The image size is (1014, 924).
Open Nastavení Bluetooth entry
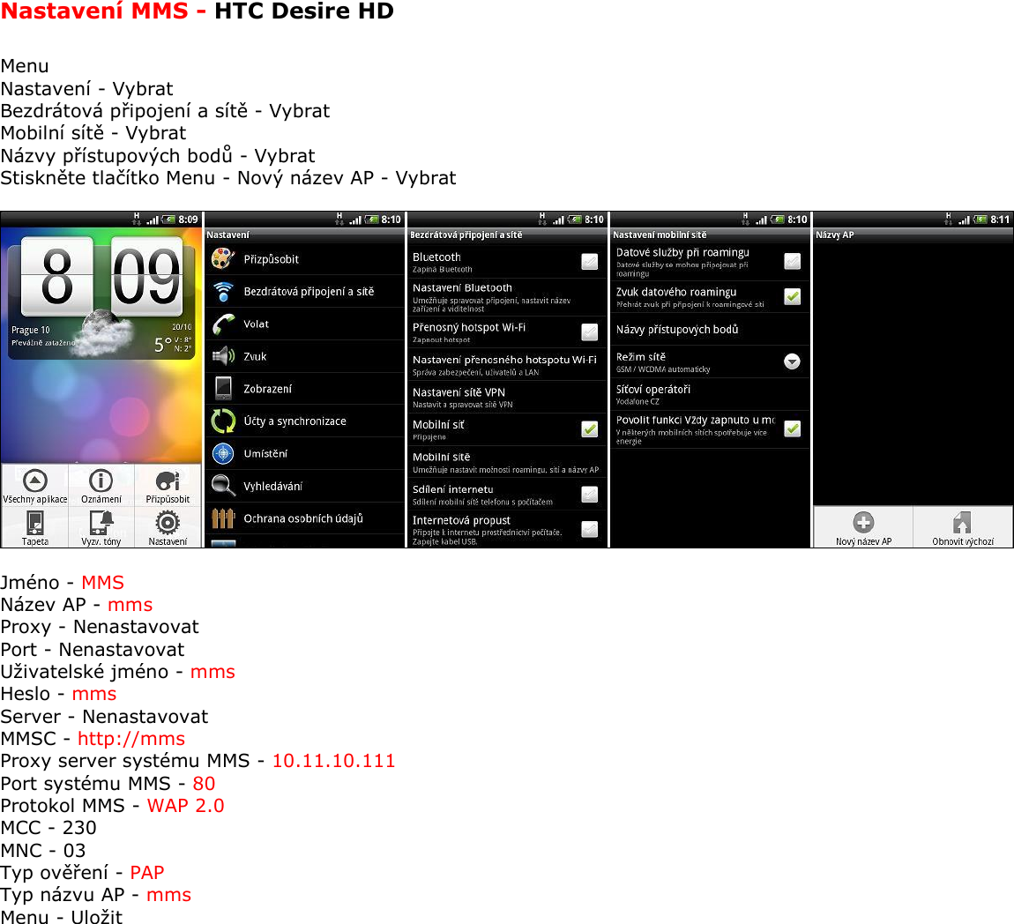507,297
